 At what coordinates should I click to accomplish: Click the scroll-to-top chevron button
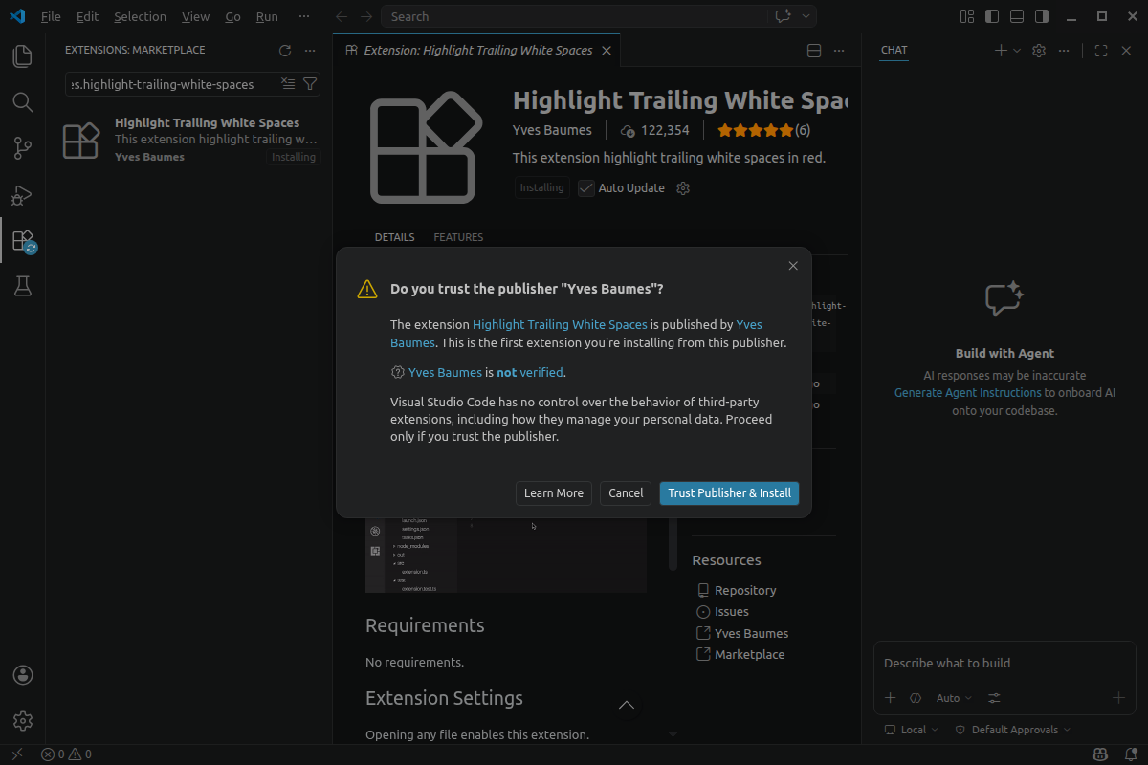[627, 706]
